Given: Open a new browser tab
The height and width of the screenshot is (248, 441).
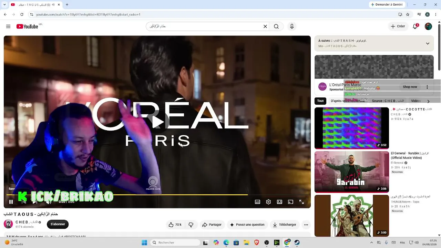Looking at the screenshot, I should point(67,5).
